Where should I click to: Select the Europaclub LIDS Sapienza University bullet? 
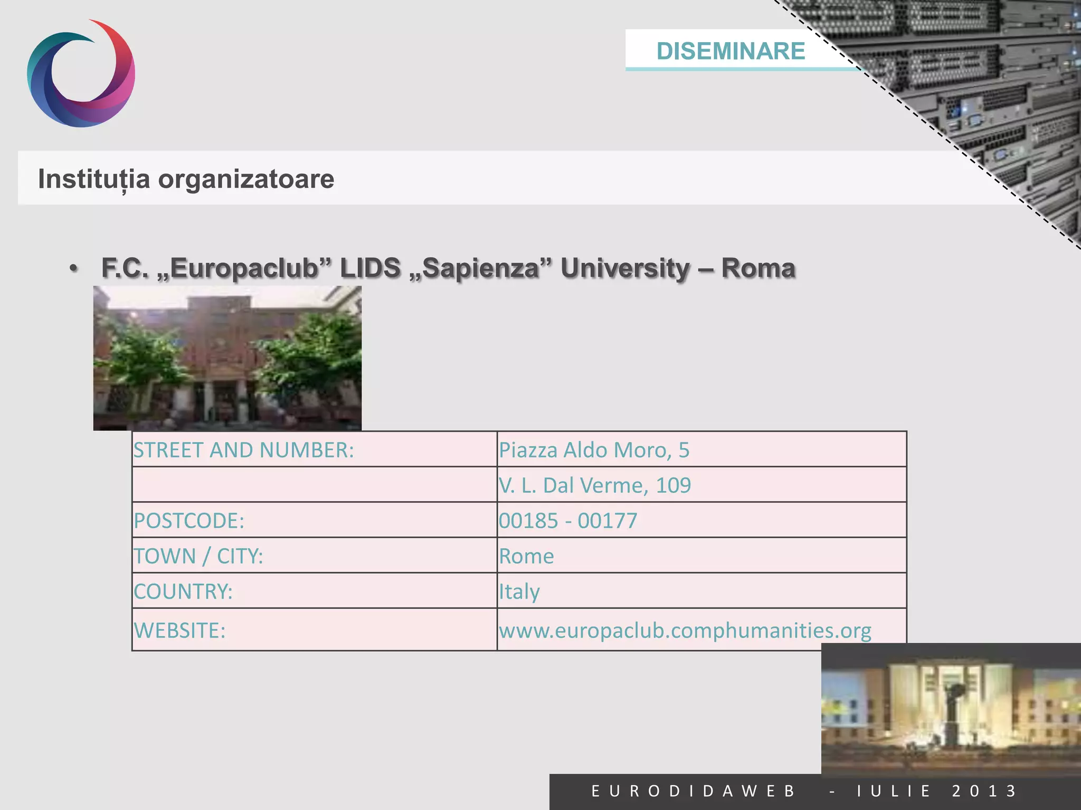click(x=448, y=268)
